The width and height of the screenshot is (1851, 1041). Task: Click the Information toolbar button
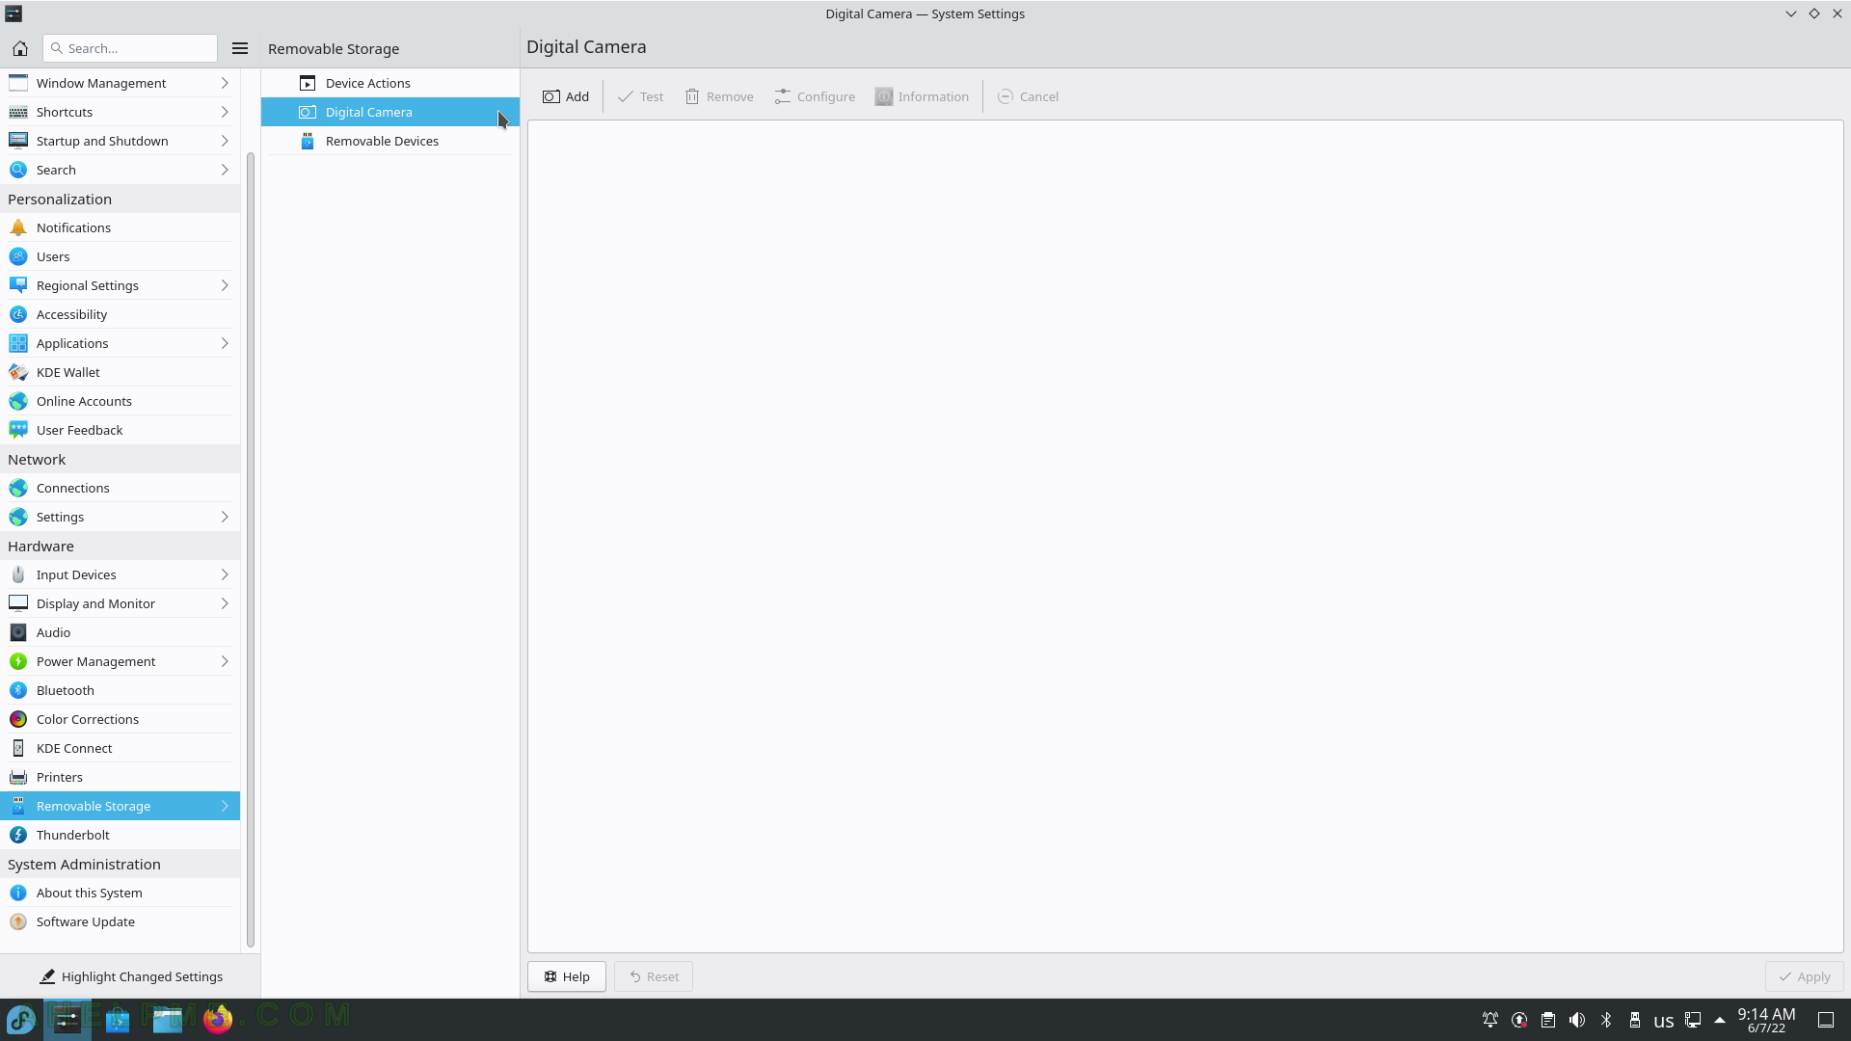click(x=922, y=96)
